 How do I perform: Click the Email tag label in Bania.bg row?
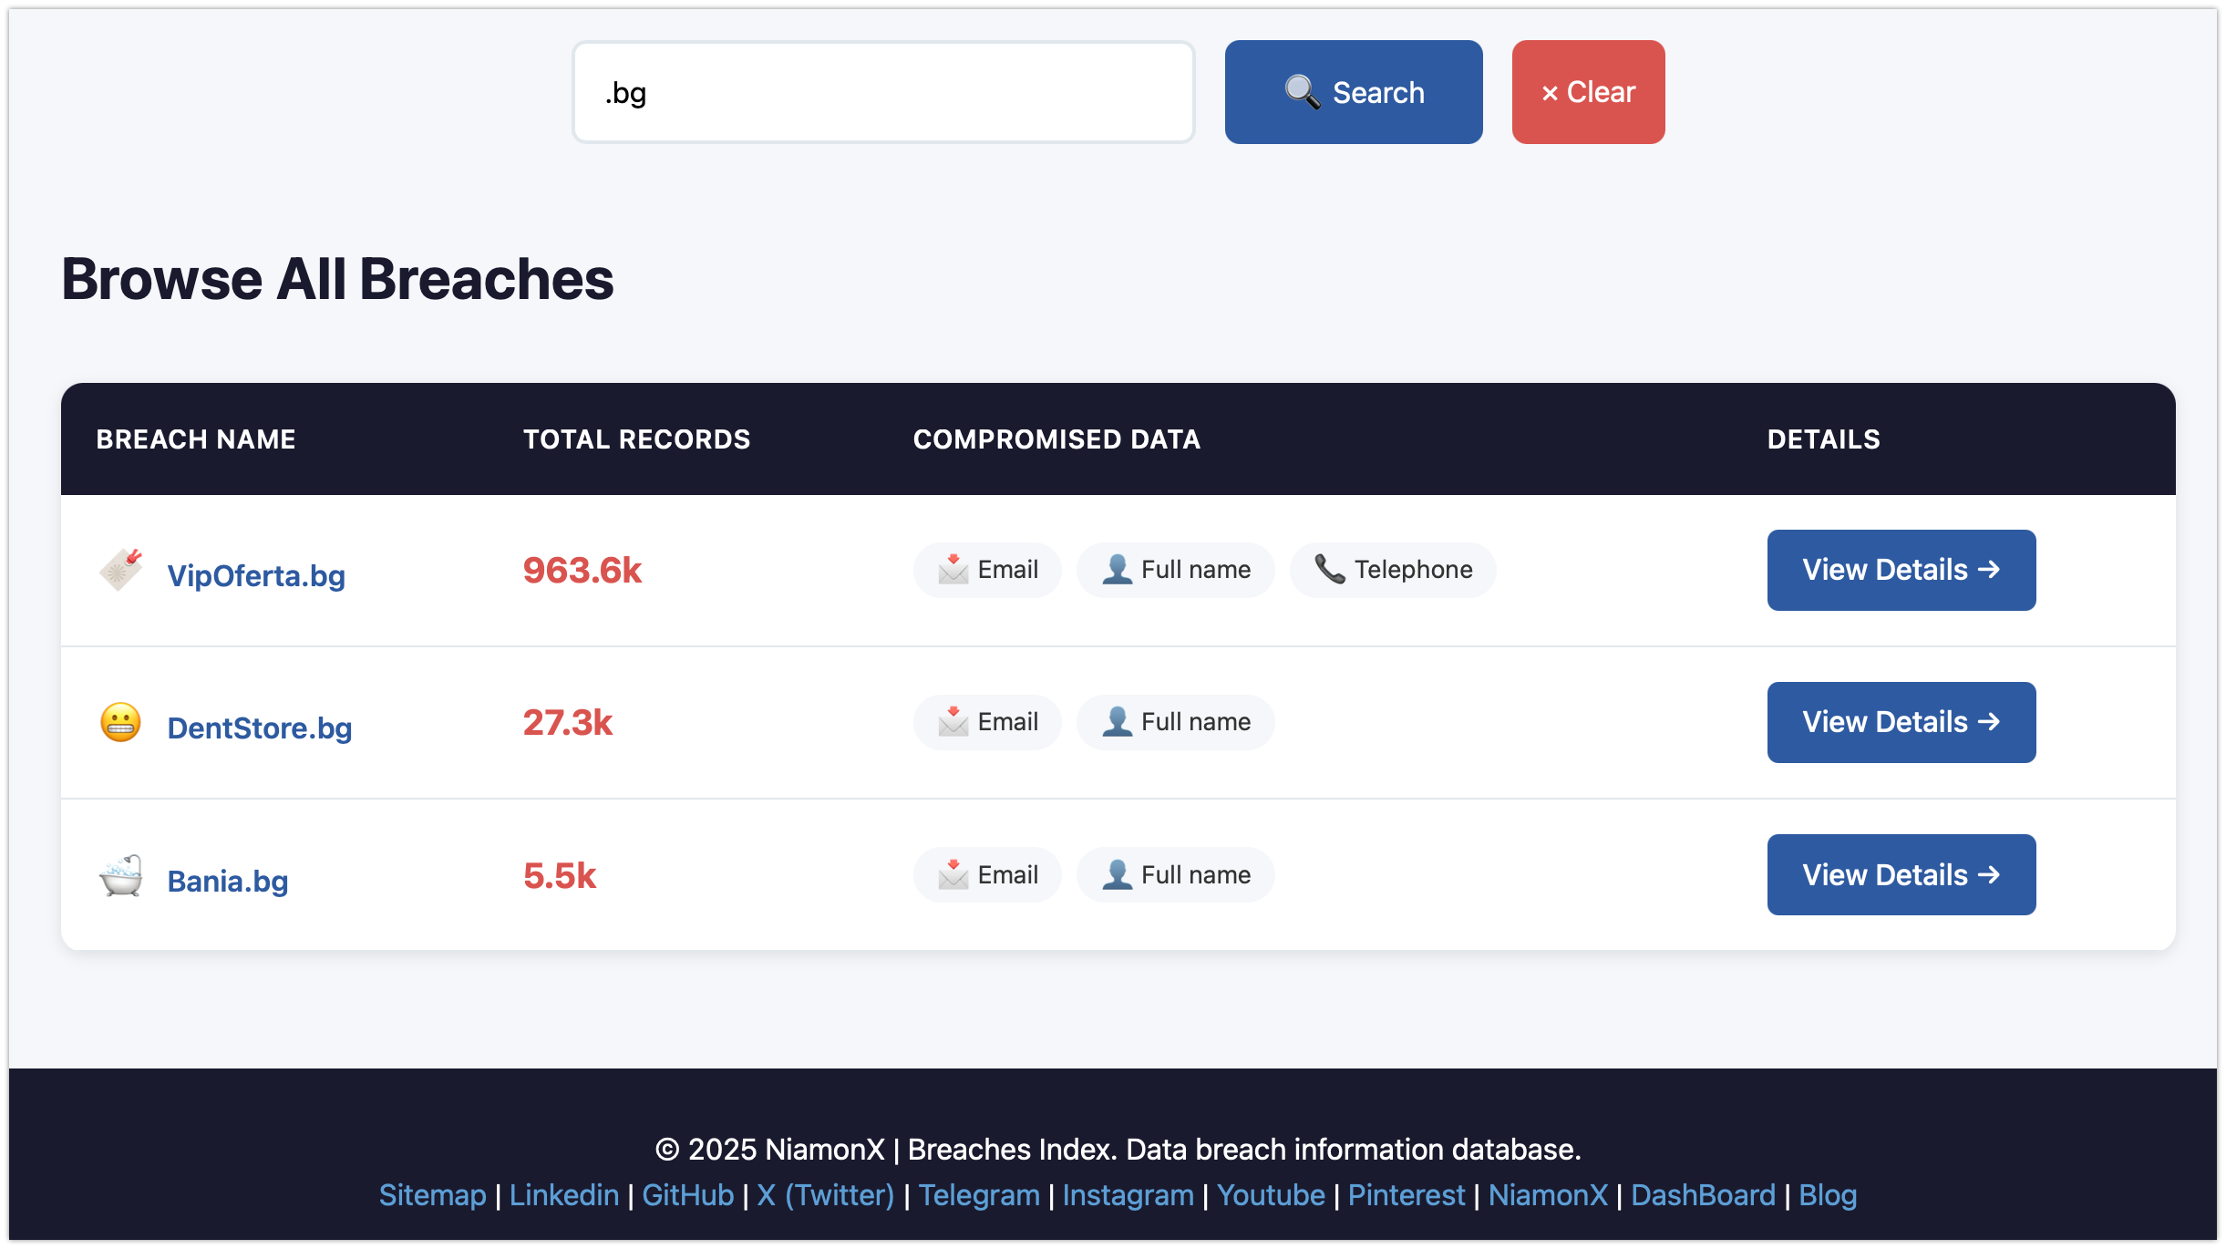1008,875
